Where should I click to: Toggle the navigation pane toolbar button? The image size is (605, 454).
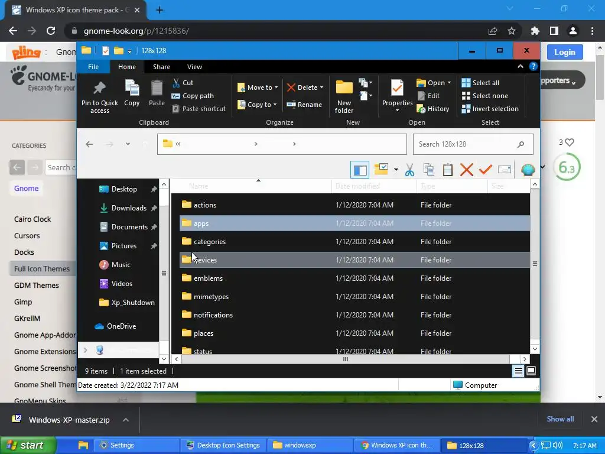coord(360,170)
